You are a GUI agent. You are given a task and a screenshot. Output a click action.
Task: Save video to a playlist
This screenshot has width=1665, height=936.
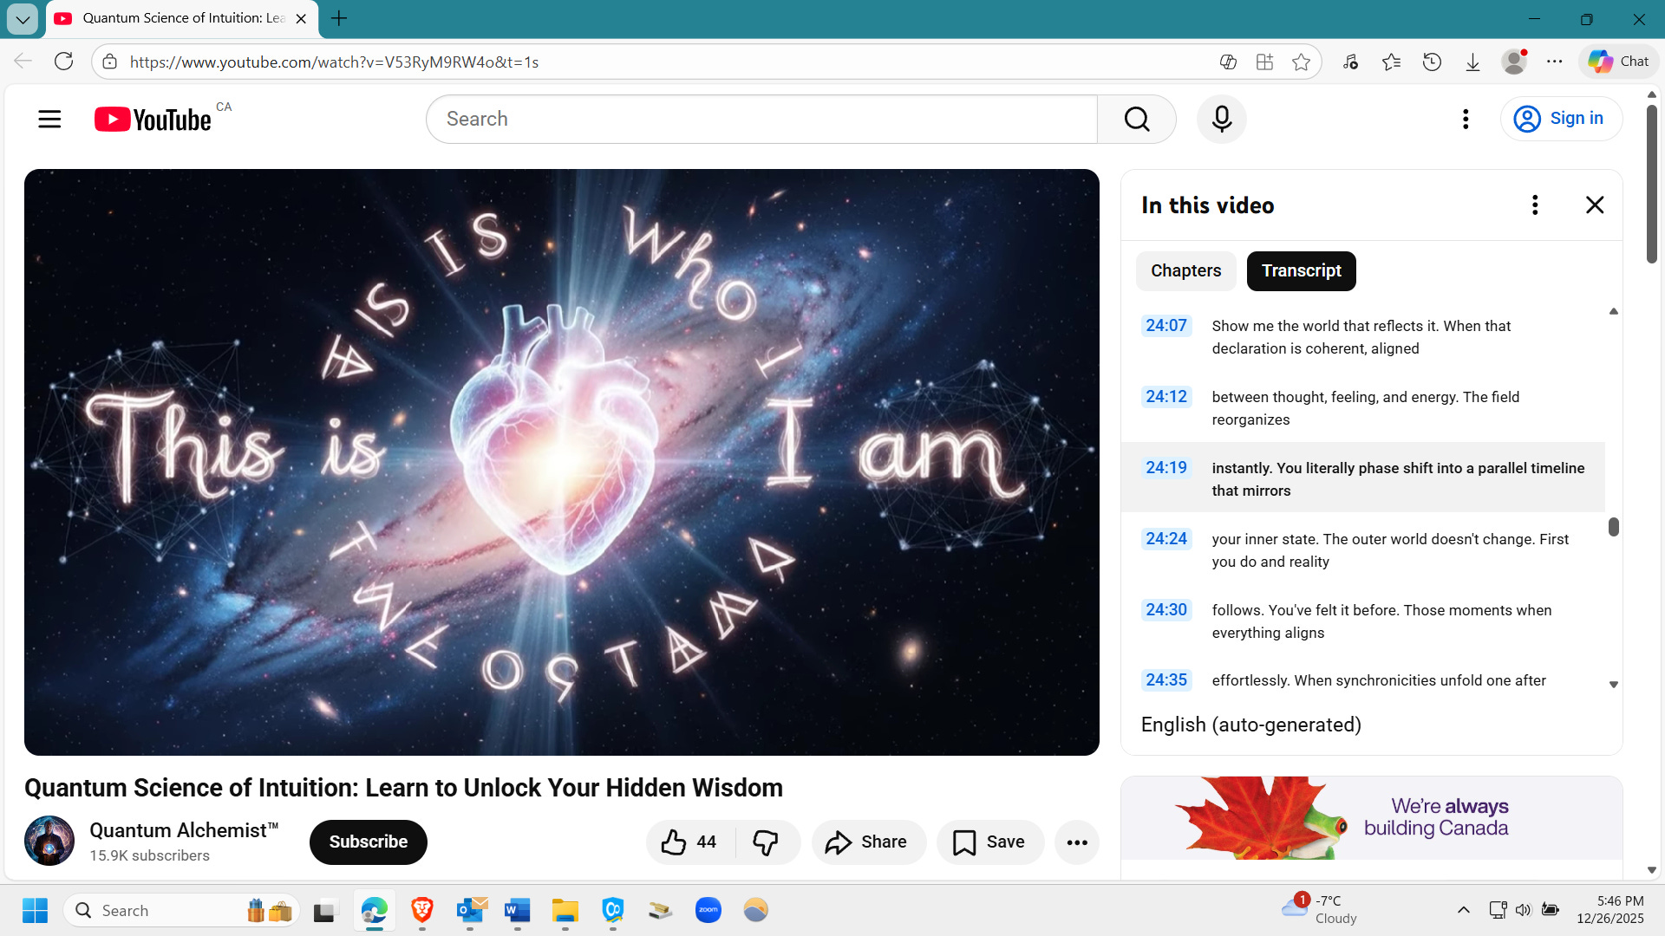tap(989, 842)
